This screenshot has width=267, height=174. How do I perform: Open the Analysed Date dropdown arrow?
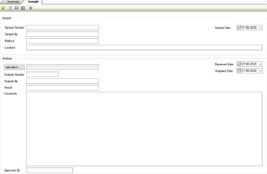point(260,71)
